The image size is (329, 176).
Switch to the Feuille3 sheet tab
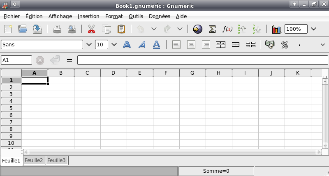[x=56, y=160]
